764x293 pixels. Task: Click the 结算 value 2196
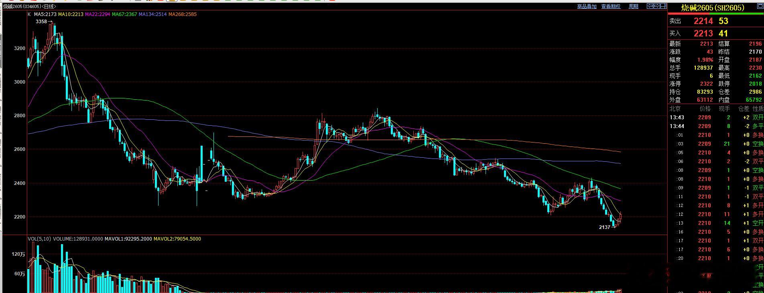[756, 44]
